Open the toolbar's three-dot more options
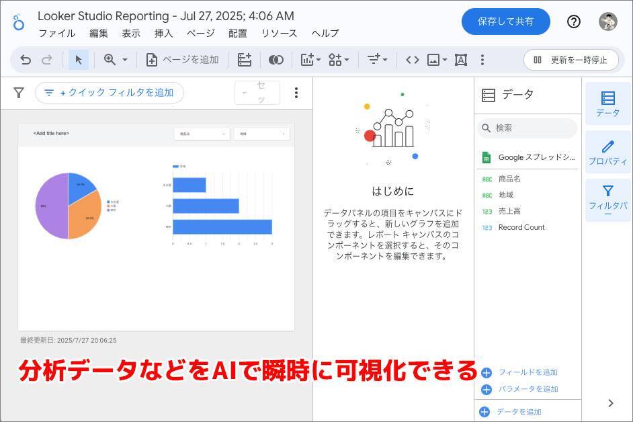 (x=482, y=60)
